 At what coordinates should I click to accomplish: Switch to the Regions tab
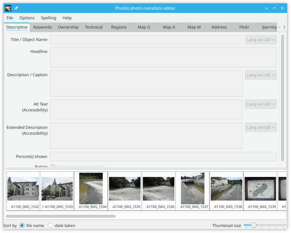[x=119, y=27]
